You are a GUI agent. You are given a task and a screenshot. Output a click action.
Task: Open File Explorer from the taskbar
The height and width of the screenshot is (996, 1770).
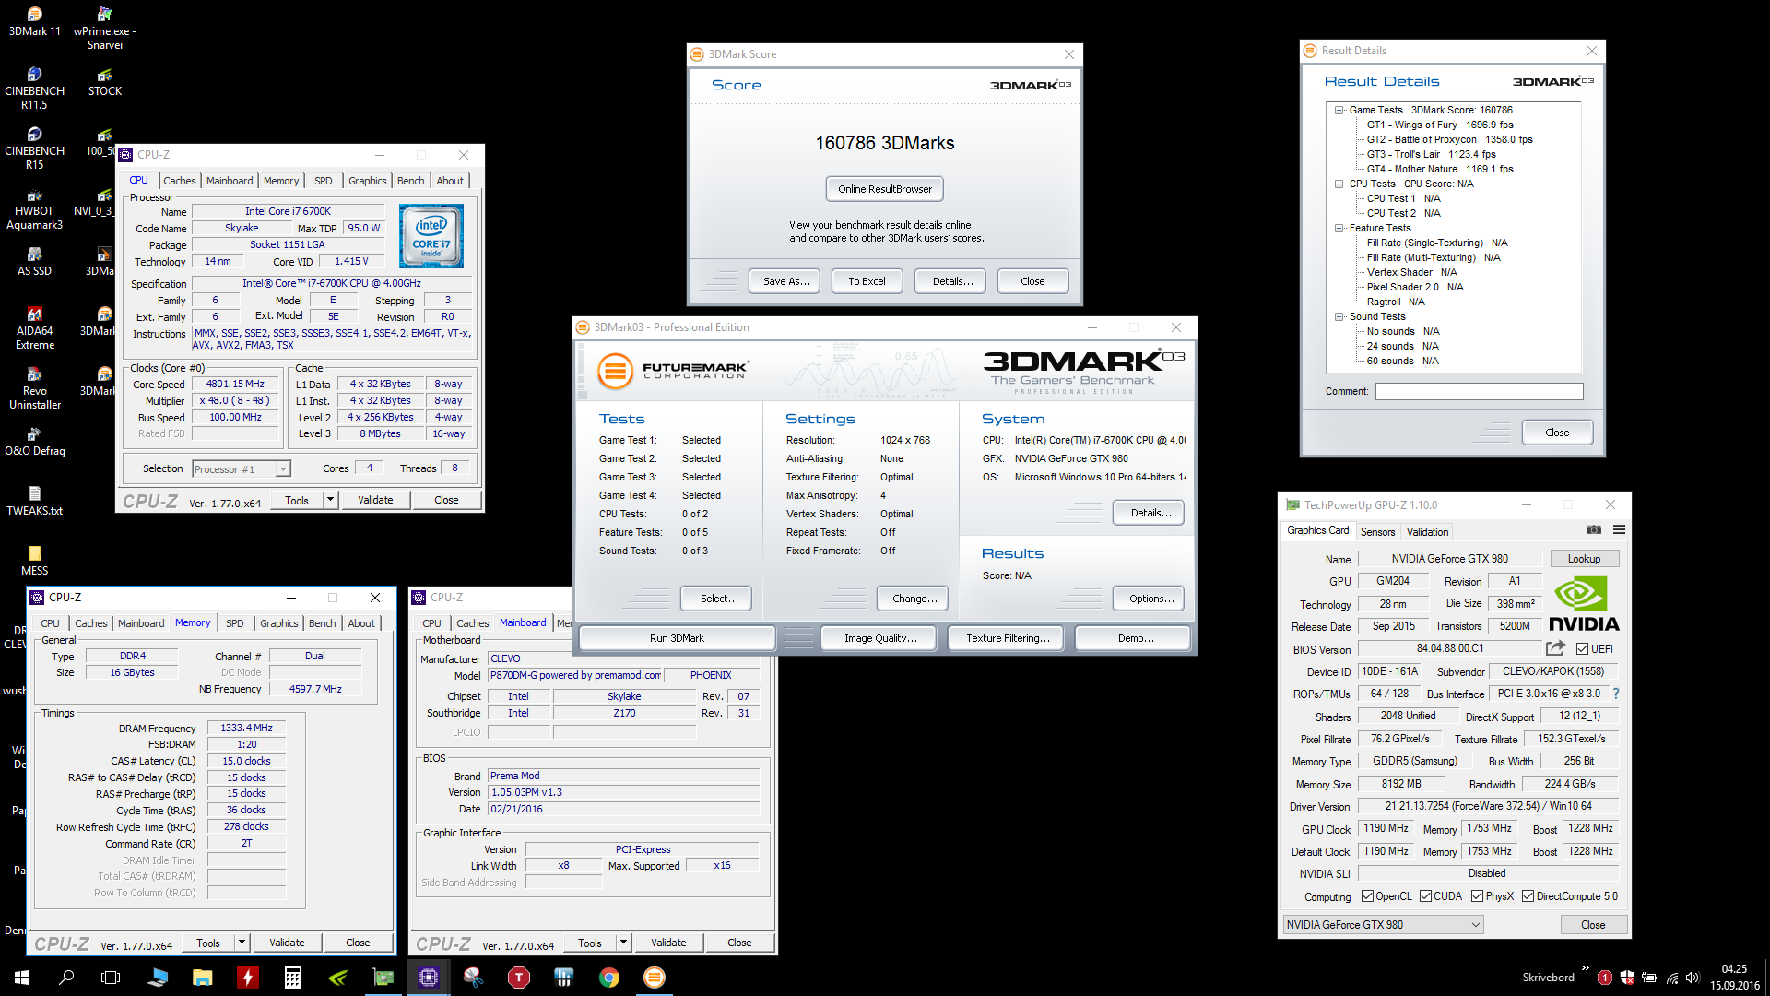point(202,977)
